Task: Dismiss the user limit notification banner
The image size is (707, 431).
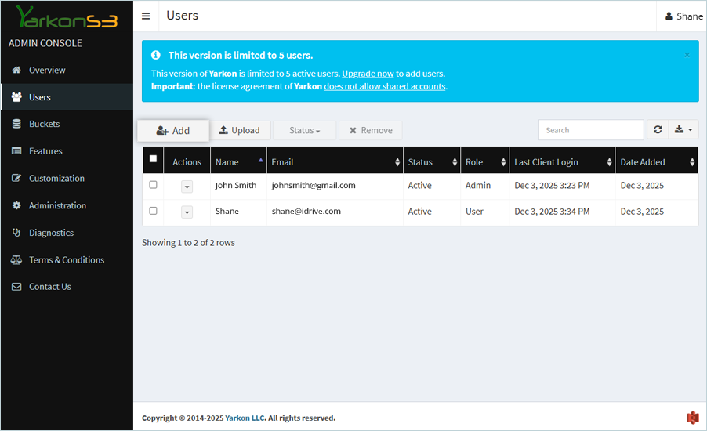Action: click(687, 55)
